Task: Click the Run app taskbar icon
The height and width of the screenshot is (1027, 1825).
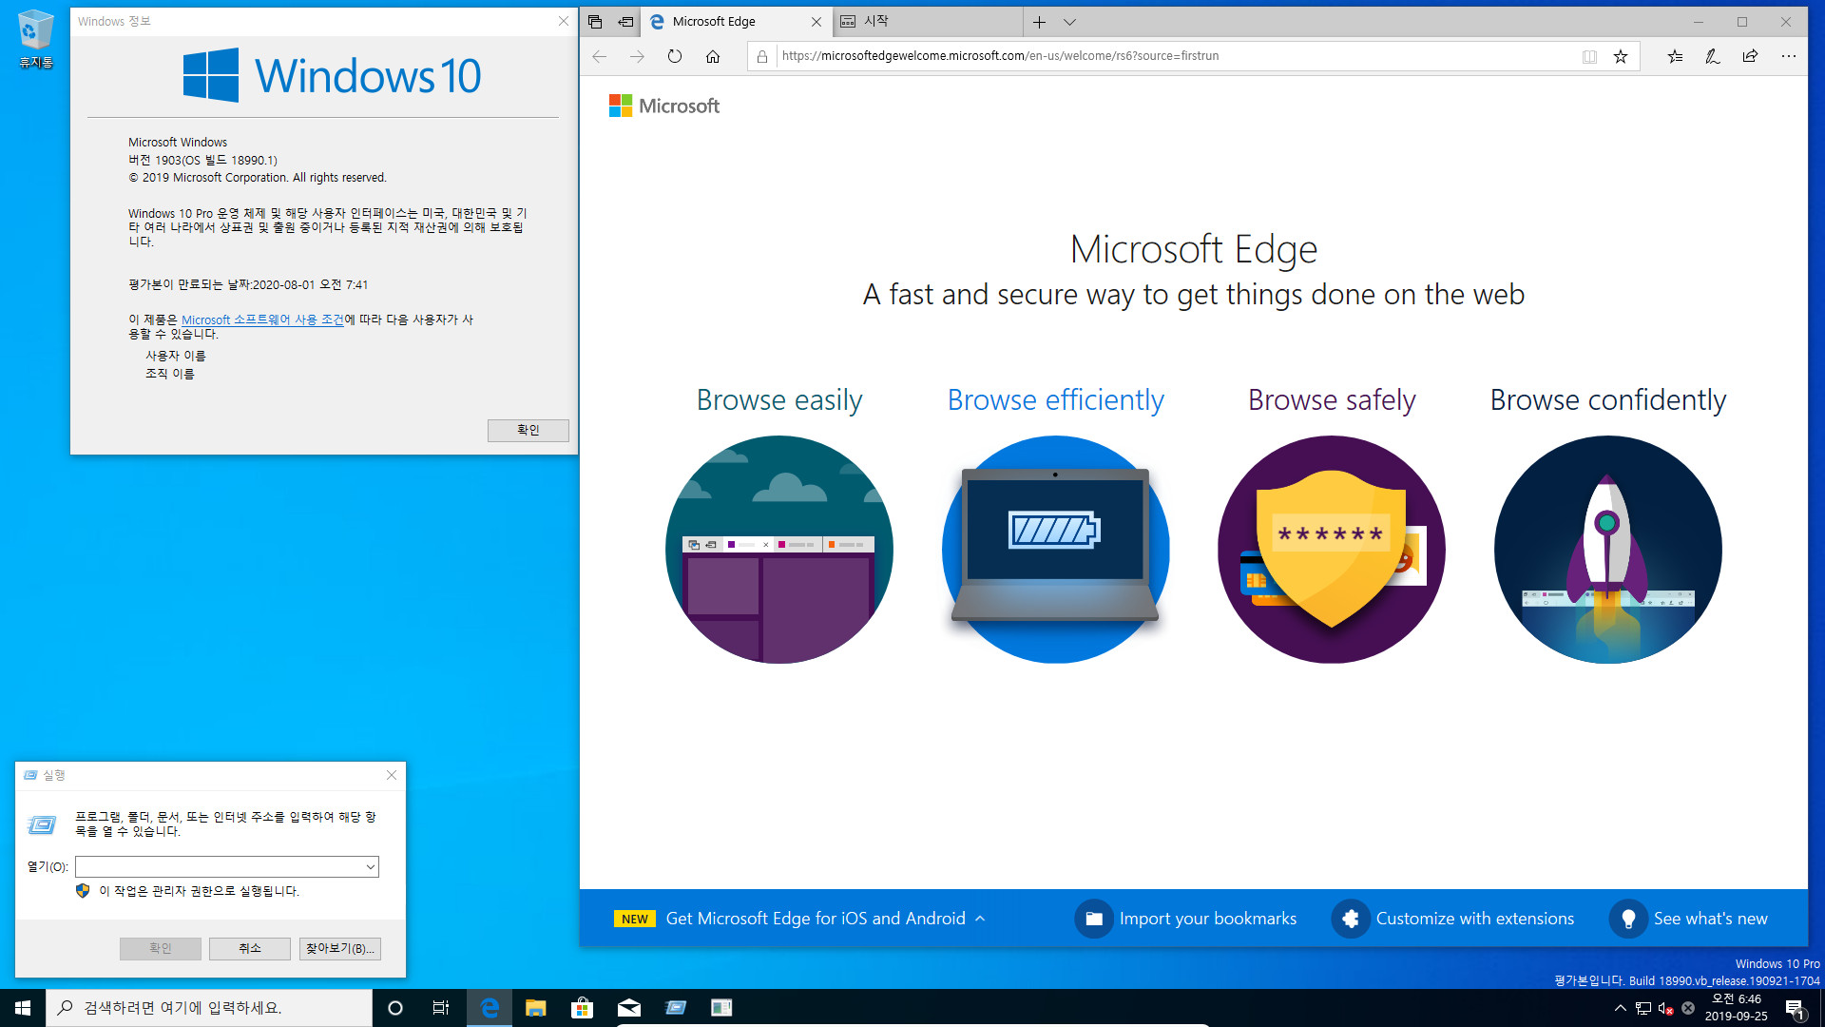Action: coord(675,1008)
